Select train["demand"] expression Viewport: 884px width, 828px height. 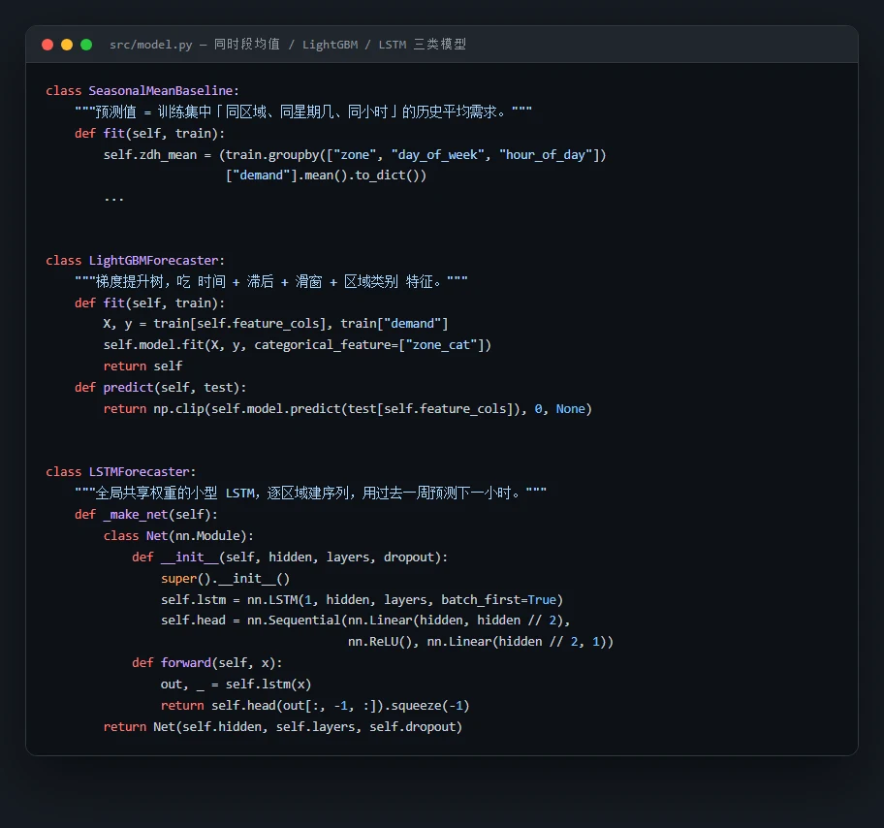click(x=395, y=324)
